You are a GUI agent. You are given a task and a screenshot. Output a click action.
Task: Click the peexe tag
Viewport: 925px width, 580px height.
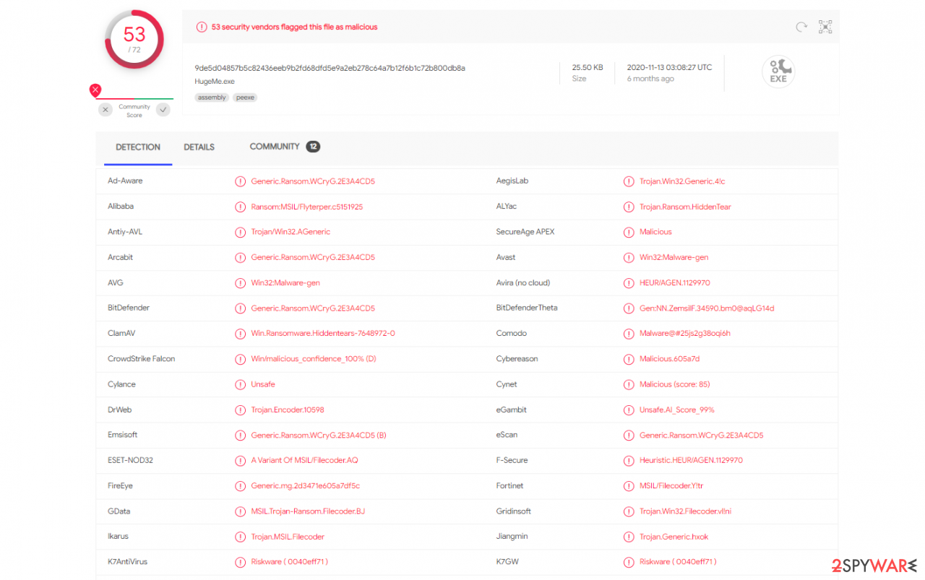coord(246,98)
